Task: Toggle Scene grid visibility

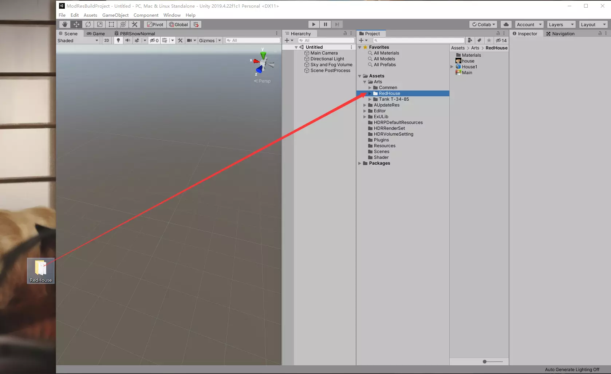Action: (165, 40)
